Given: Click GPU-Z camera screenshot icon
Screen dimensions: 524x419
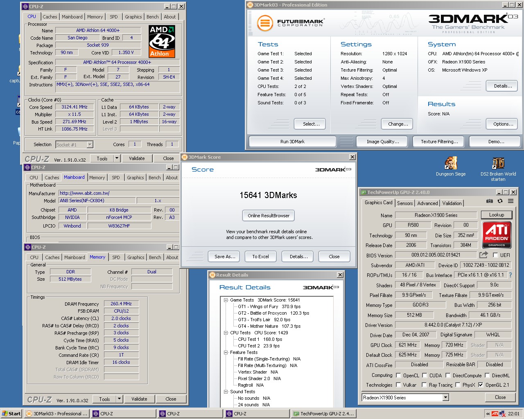Looking at the screenshot, I should (x=489, y=201).
